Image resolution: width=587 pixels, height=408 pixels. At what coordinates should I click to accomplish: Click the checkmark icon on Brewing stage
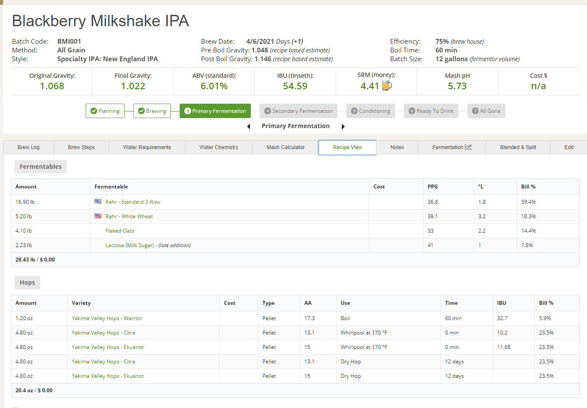tap(141, 111)
